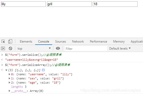Expand array item 1 sex object
The height and width of the screenshot is (95, 143).
point(9,78)
